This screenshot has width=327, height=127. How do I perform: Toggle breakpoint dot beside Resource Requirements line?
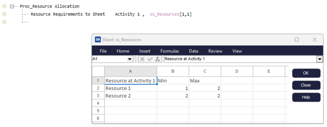[4, 14]
